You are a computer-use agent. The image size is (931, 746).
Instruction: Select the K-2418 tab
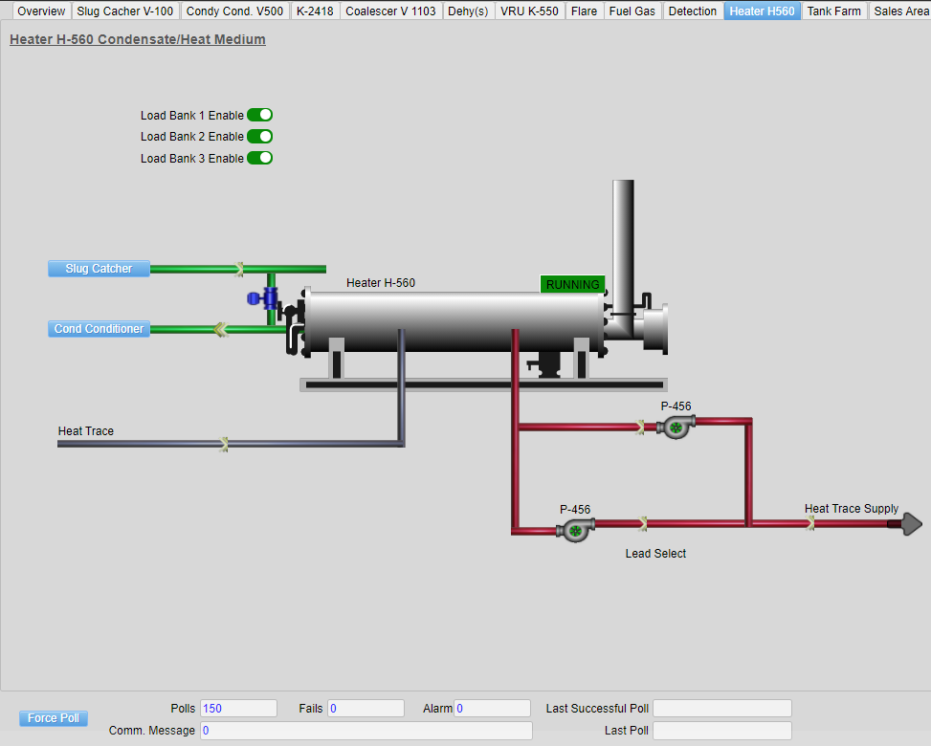pyautogui.click(x=315, y=11)
